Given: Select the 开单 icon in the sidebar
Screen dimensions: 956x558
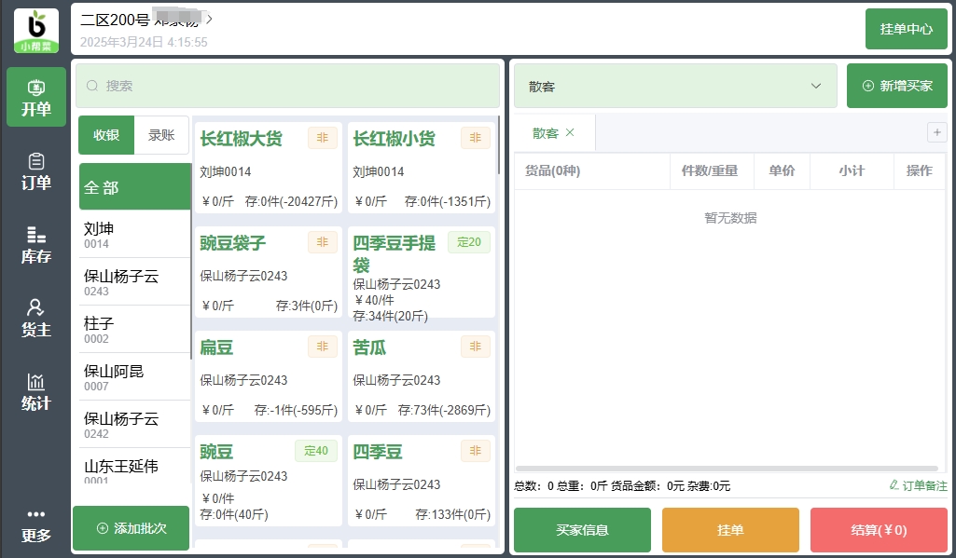Looking at the screenshot, I should [35, 97].
